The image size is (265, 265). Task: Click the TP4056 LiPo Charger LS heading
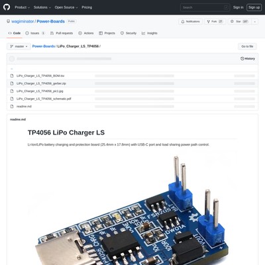tap(66, 132)
